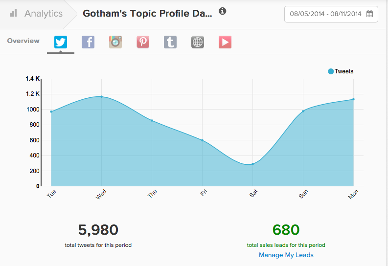Image resolution: width=388 pixels, height=266 pixels.
Task: Switch to the Facebook analytics icon
Action: pyautogui.click(x=88, y=42)
